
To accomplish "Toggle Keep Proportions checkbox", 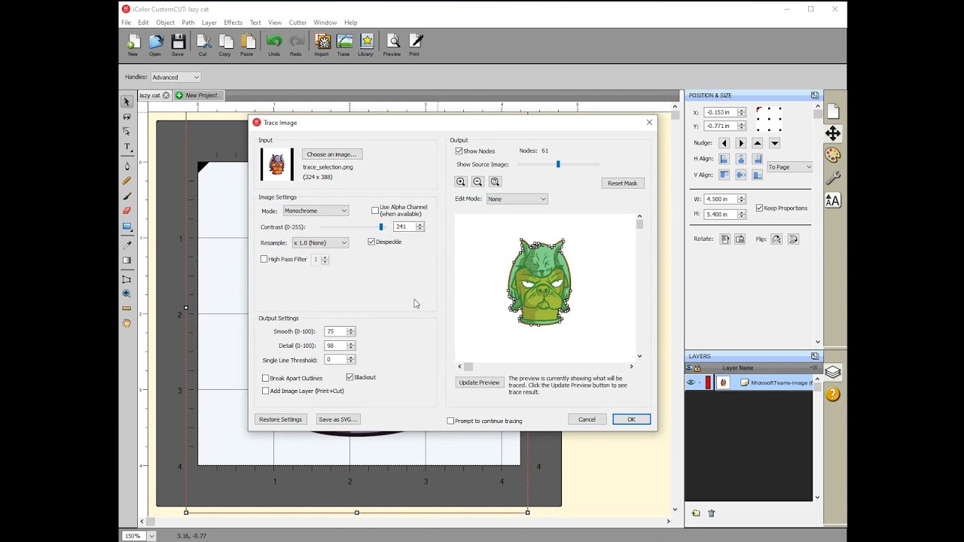I will [759, 208].
